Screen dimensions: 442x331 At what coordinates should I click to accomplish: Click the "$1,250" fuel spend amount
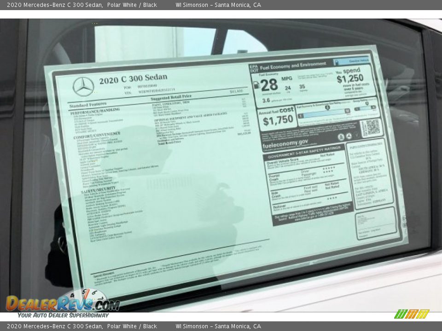350,79
